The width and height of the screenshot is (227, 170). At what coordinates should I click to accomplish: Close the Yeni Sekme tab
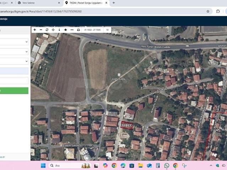click(59, 3)
